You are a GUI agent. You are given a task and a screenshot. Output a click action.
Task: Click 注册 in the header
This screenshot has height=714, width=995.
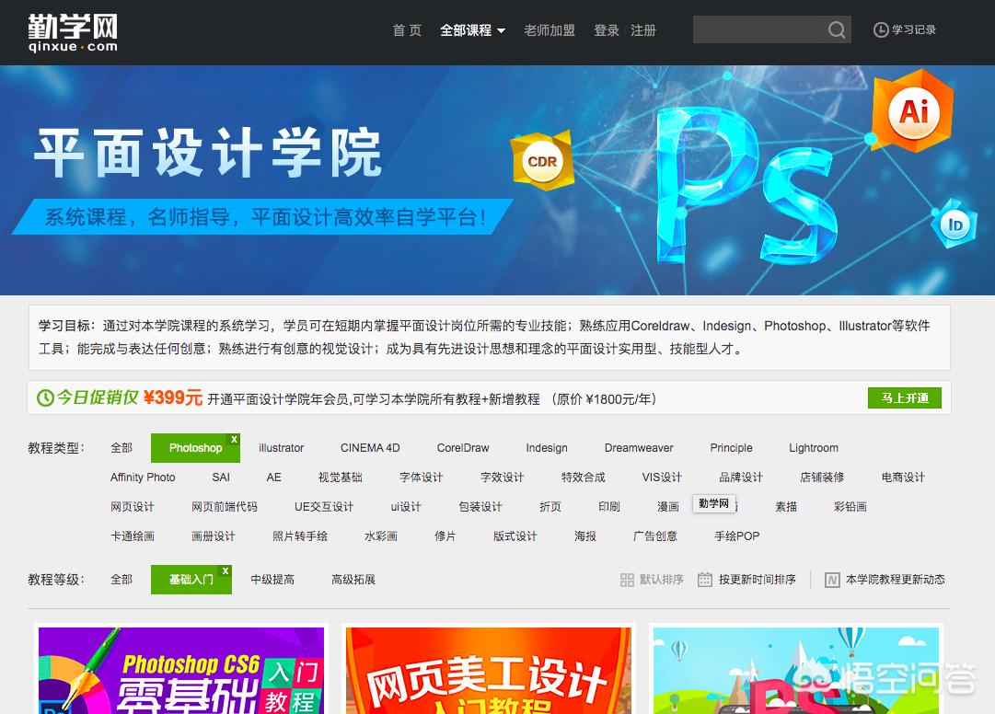tap(642, 30)
